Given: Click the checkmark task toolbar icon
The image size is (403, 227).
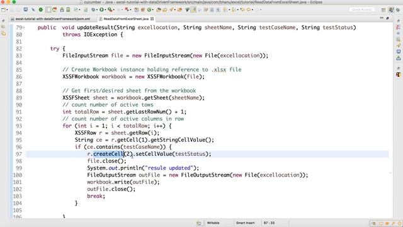Looking at the screenshot, I should 76,9.
